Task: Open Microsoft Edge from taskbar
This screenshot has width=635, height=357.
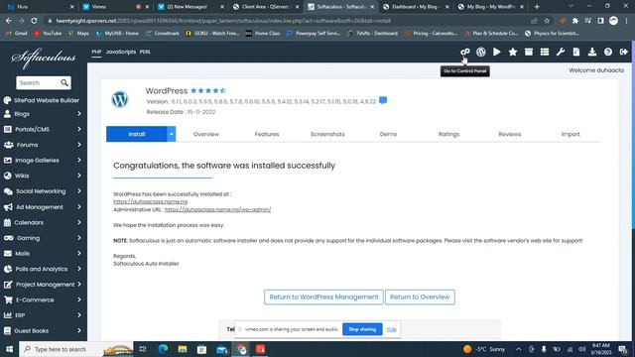Action: tap(163, 349)
